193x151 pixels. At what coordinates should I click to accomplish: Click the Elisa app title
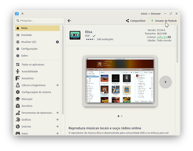point(89,32)
